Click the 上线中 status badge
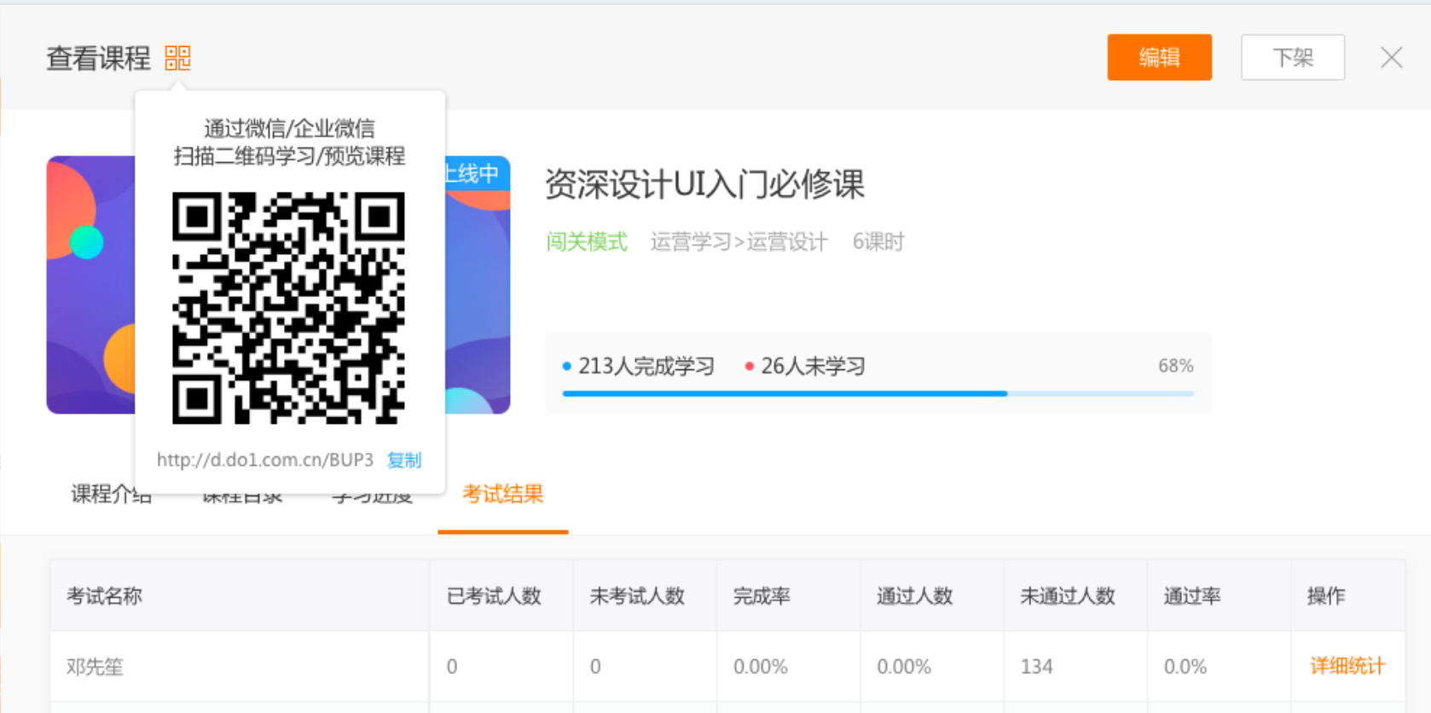 (476, 174)
